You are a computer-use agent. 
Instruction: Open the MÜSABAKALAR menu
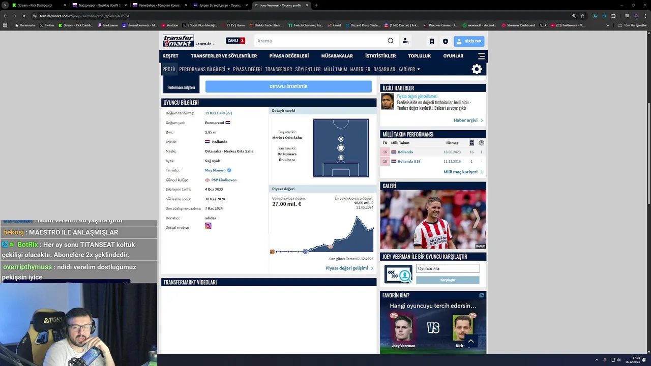[337, 56]
